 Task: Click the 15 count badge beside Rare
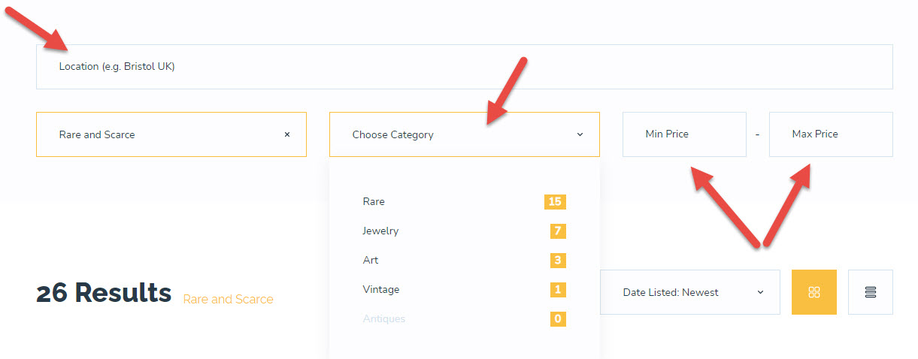[x=555, y=201]
